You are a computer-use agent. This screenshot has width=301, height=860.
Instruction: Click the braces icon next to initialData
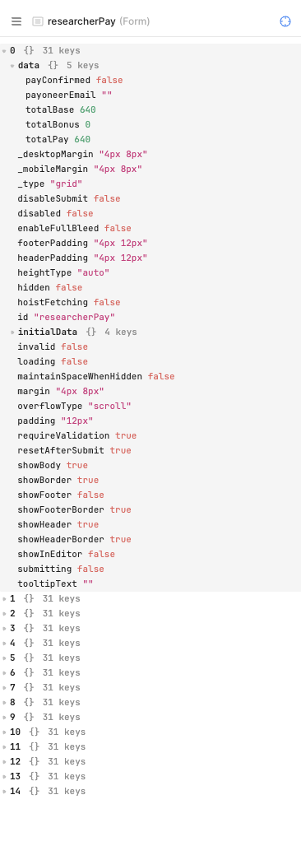[x=91, y=332]
